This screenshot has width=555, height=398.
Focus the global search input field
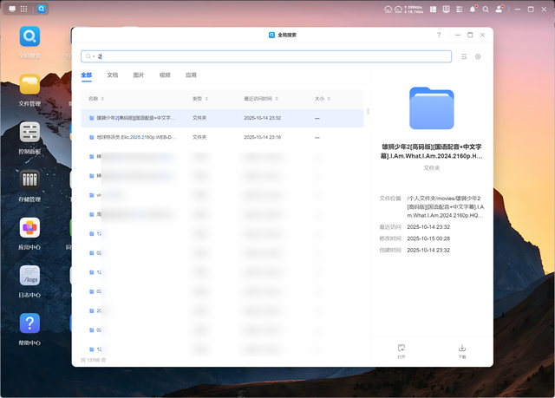[266, 56]
